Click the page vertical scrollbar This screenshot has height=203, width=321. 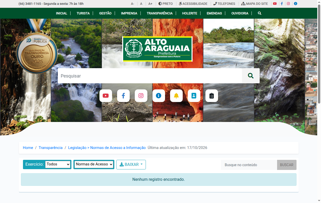pyautogui.click(x=319, y=54)
